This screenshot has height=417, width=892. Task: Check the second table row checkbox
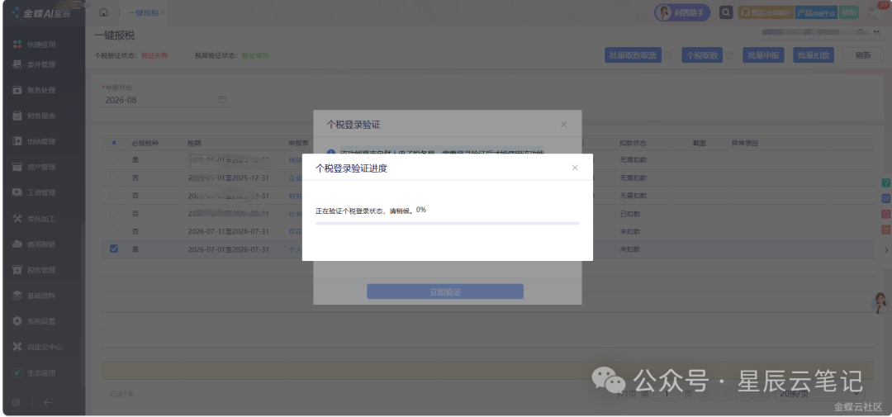[x=114, y=178]
